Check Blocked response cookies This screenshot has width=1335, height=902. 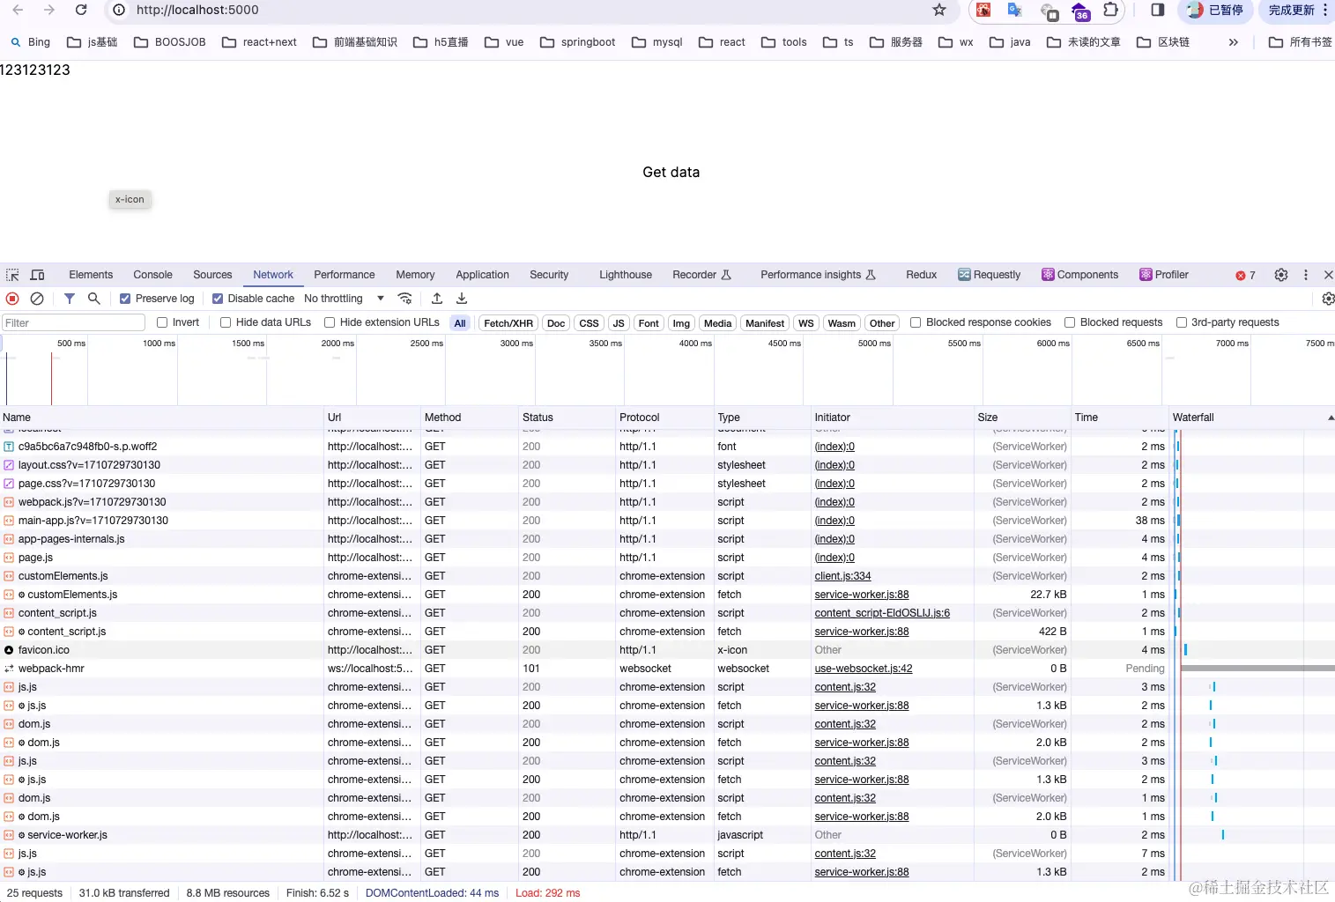point(916,322)
